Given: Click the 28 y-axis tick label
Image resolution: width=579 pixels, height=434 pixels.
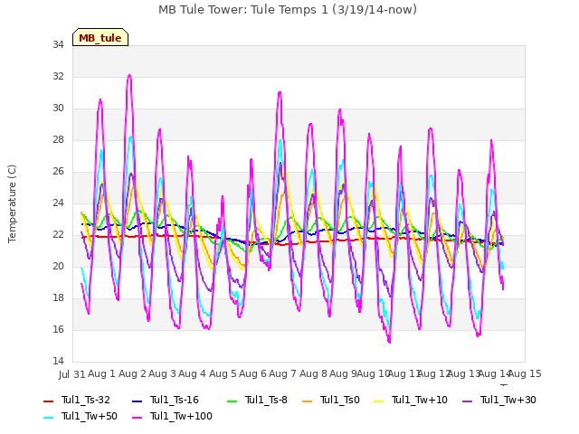Looking at the screenshot, I should 58,140.
